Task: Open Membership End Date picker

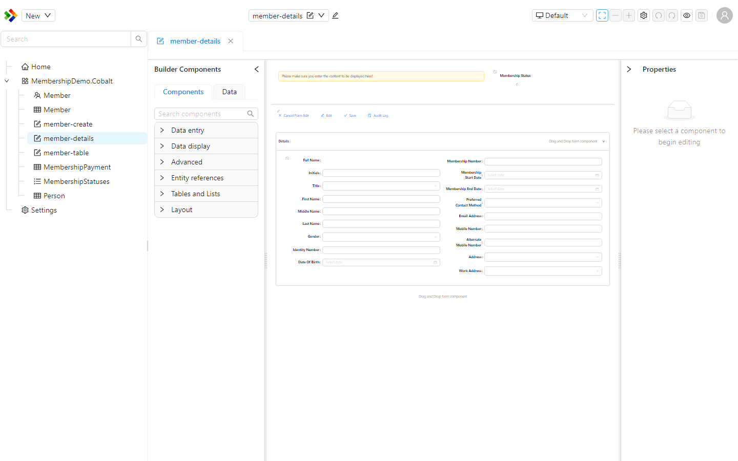Action: click(543, 189)
